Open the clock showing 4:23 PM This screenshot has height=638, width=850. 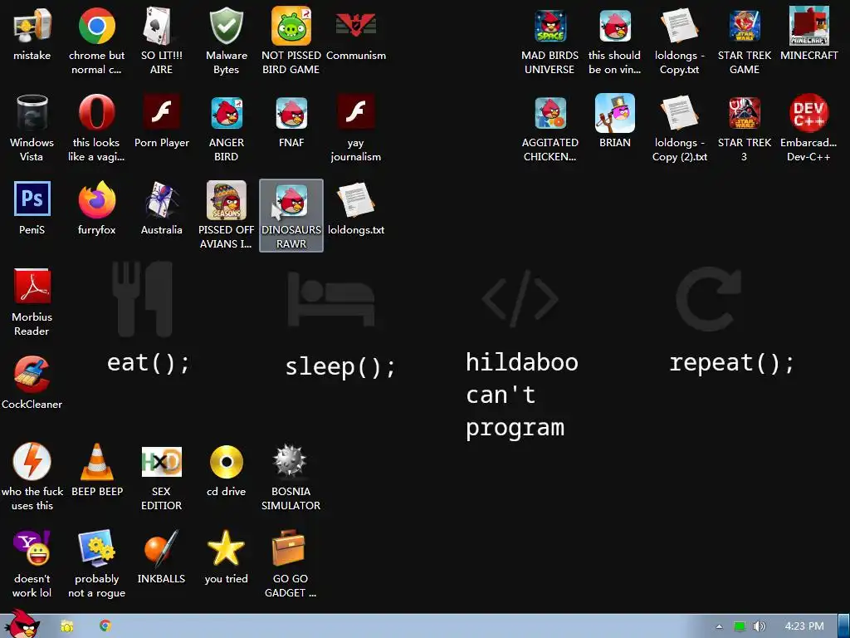point(804,626)
